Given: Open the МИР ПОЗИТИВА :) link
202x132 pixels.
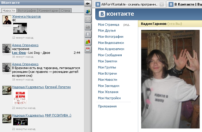Looking at the screenshot, I should click(x=58, y=115).
